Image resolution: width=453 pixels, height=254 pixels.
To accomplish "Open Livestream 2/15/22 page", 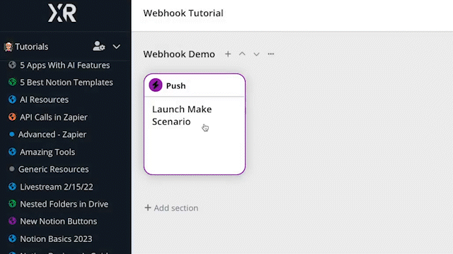I will click(x=57, y=187).
